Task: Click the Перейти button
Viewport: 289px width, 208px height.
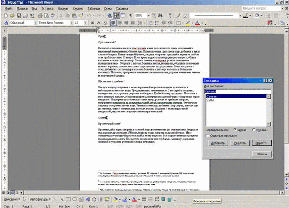Action: tap(262, 143)
